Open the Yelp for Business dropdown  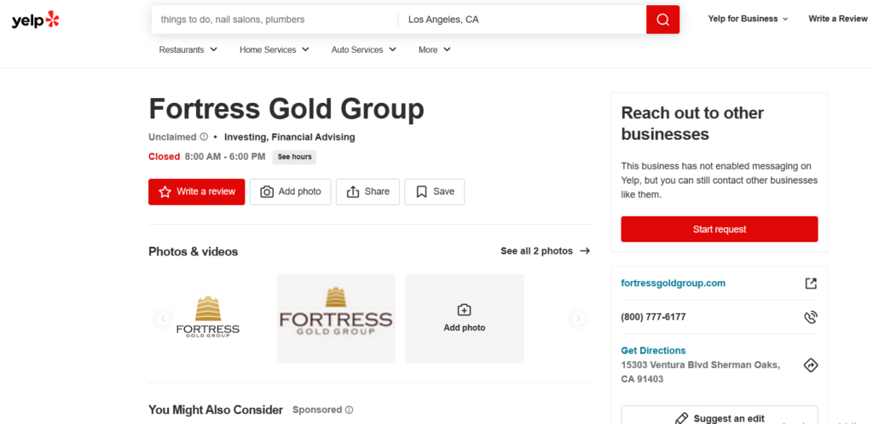[749, 19]
